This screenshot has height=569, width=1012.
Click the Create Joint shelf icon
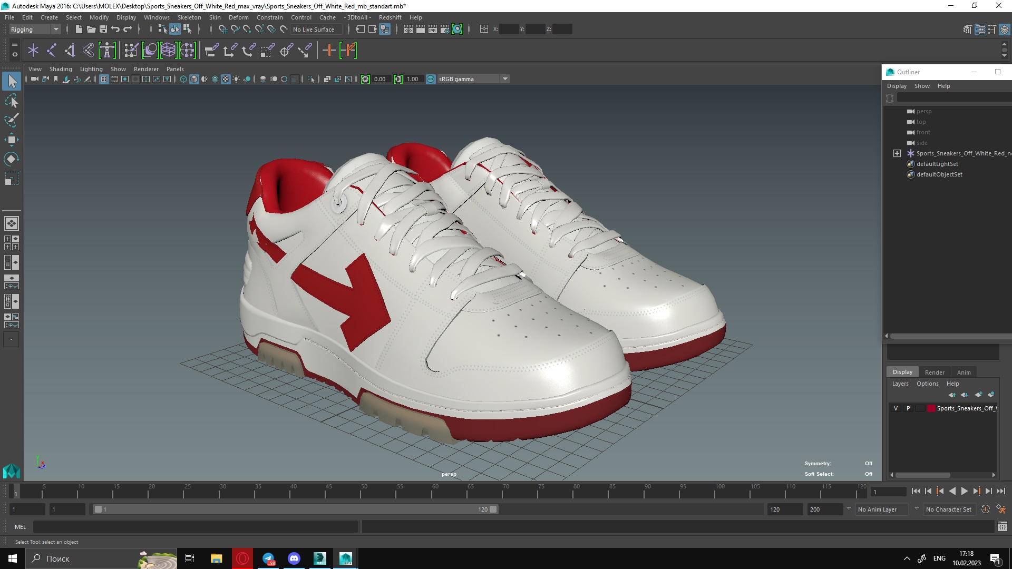[x=52, y=51]
